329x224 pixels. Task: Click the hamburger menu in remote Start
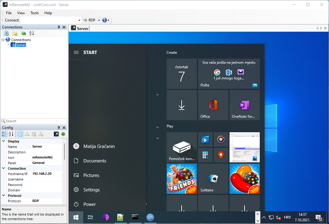point(76,53)
